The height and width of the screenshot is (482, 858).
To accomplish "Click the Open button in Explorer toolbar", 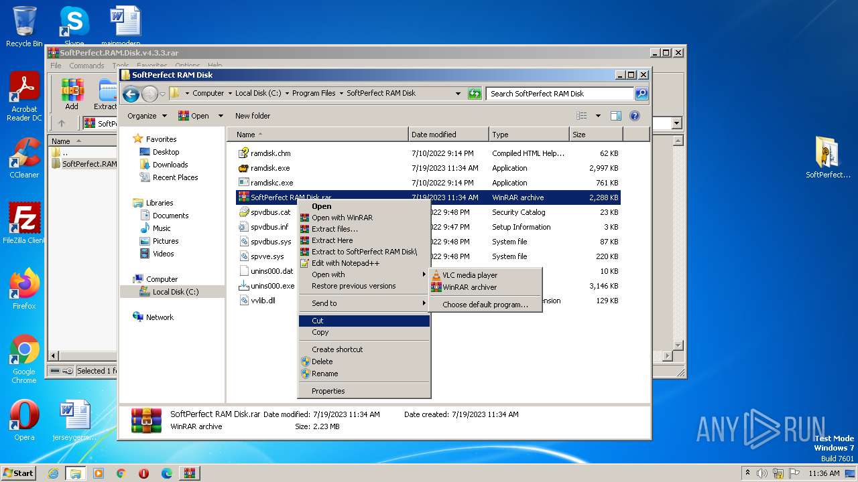I will (194, 116).
